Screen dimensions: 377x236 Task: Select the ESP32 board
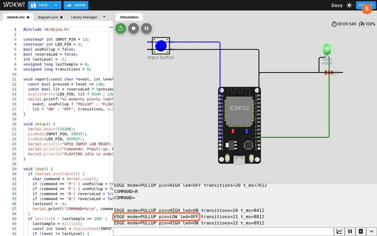(x=239, y=125)
